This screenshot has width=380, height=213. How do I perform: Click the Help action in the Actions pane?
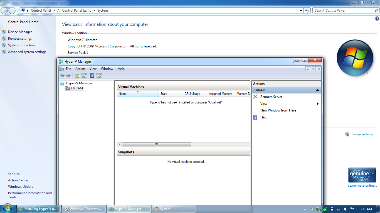[264, 117]
